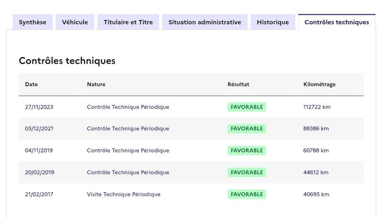
Task: Open the Véhicule tab
Action: pos(75,22)
